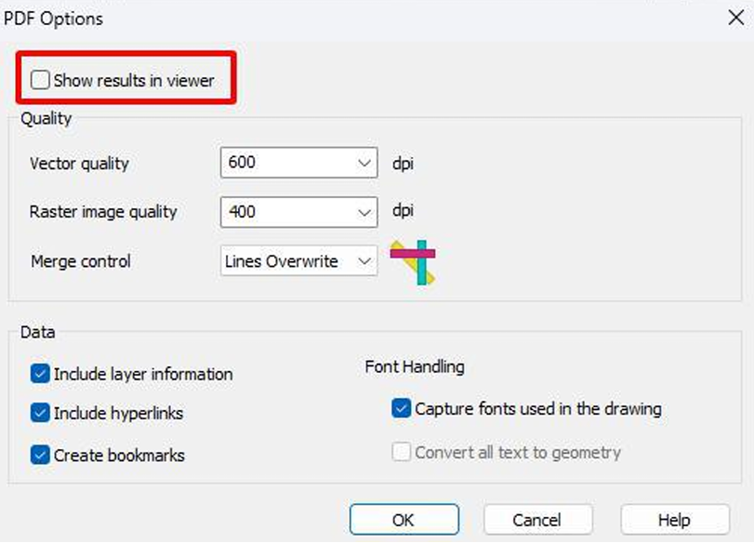This screenshot has height=543, width=754.
Task: Click the Font Handling heading
Action: point(415,367)
